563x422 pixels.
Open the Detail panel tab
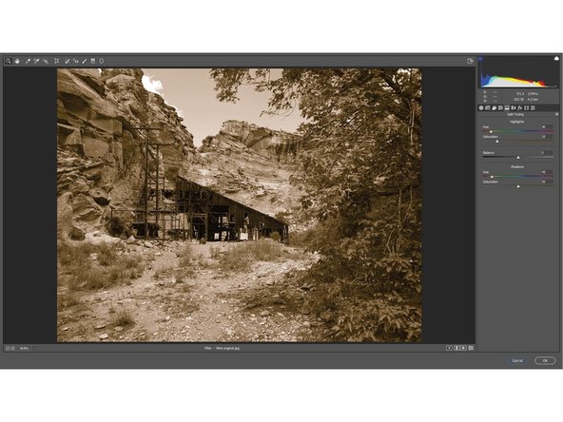coord(495,107)
